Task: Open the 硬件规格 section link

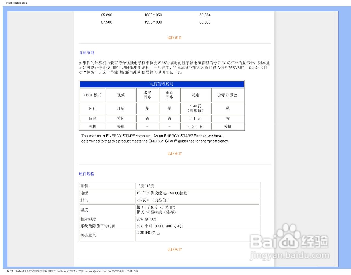Action: [86, 174]
